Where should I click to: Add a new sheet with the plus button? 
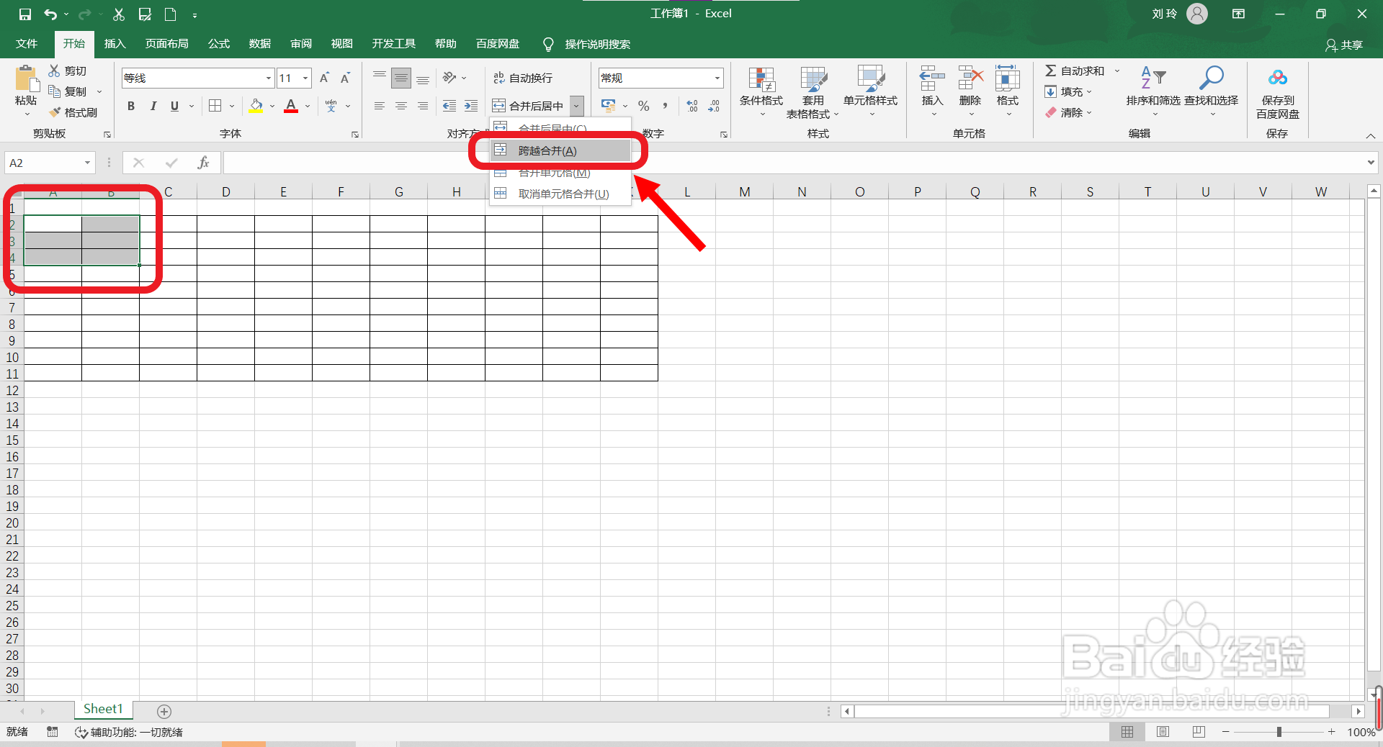point(164,711)
